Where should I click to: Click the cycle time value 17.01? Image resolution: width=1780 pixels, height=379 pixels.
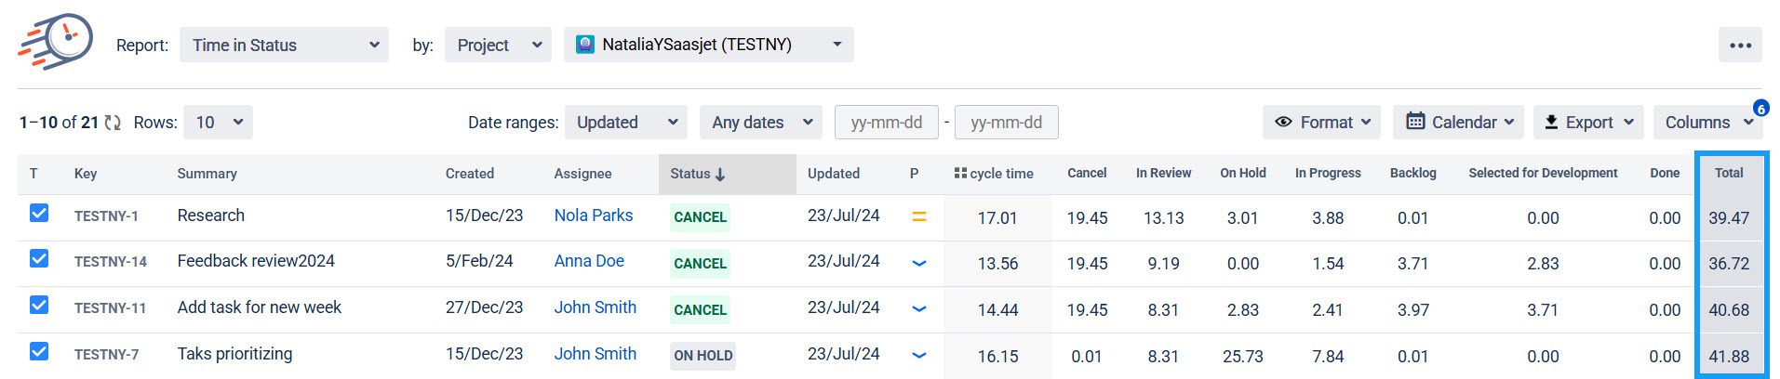[997, 218]
